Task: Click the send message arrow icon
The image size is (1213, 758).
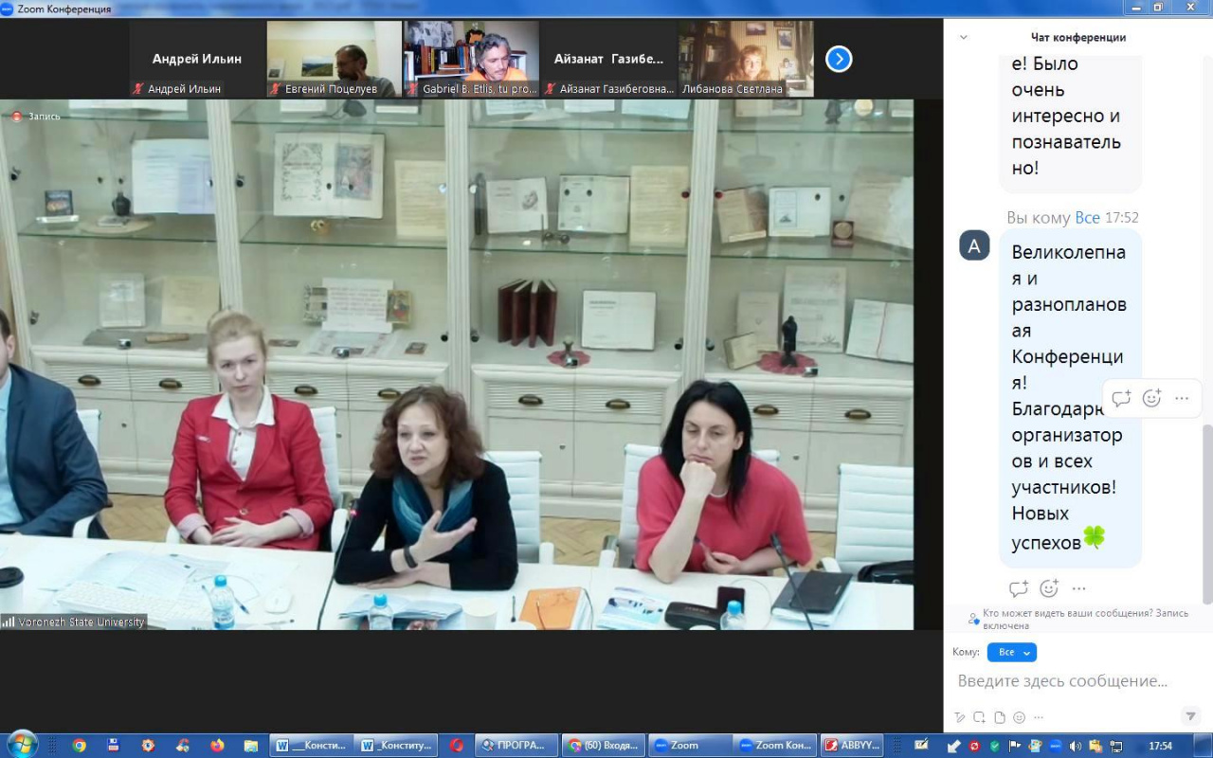Action: pos(1190,716)
